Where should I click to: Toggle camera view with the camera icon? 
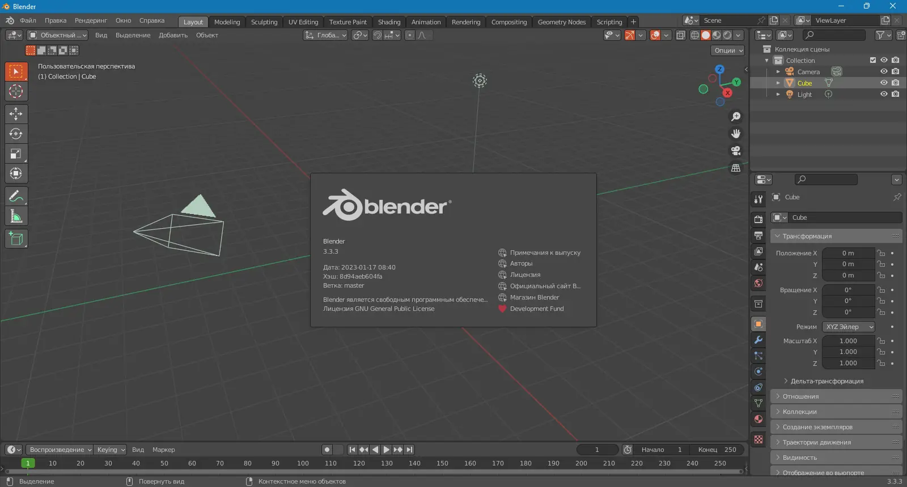pyautogui.click(x=736, y=151)
